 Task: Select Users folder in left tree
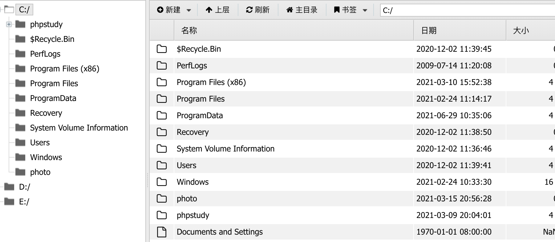(40, 143)
